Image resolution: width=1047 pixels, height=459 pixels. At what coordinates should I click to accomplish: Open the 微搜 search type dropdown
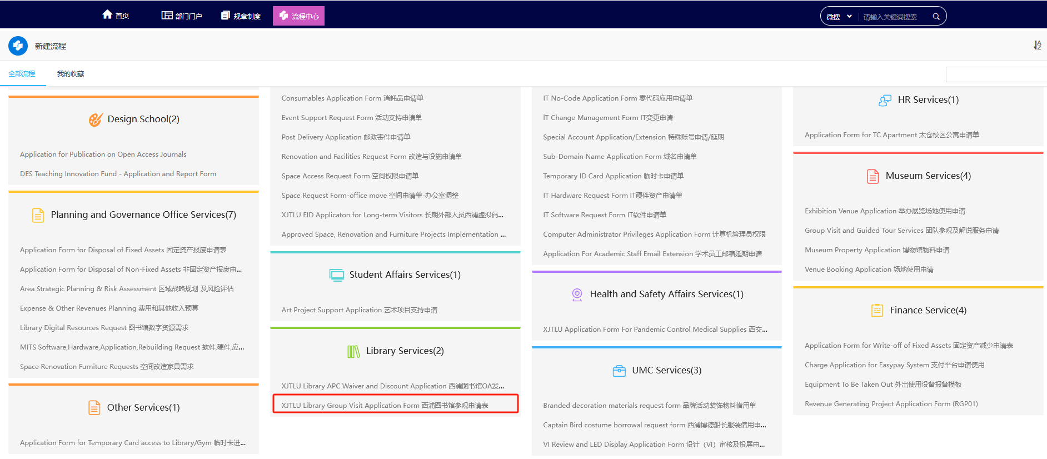pyautogui.click(x=839, y=17)
